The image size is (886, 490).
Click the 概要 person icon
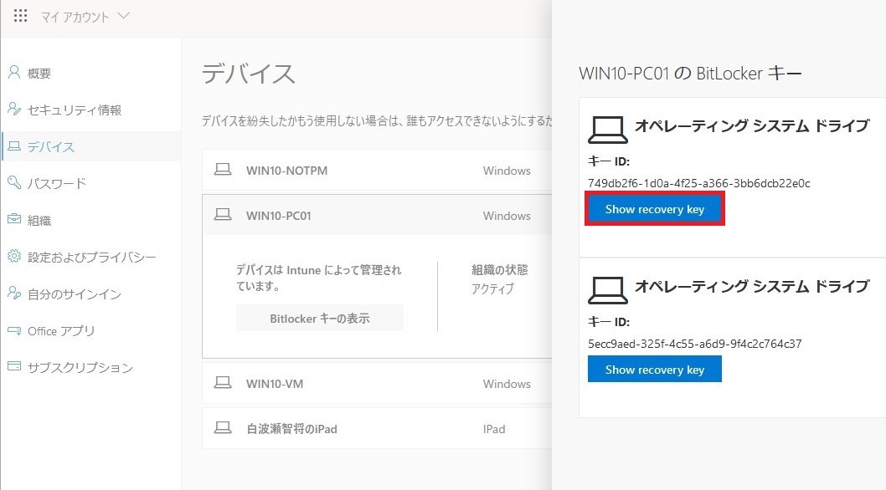pos(14,72)
